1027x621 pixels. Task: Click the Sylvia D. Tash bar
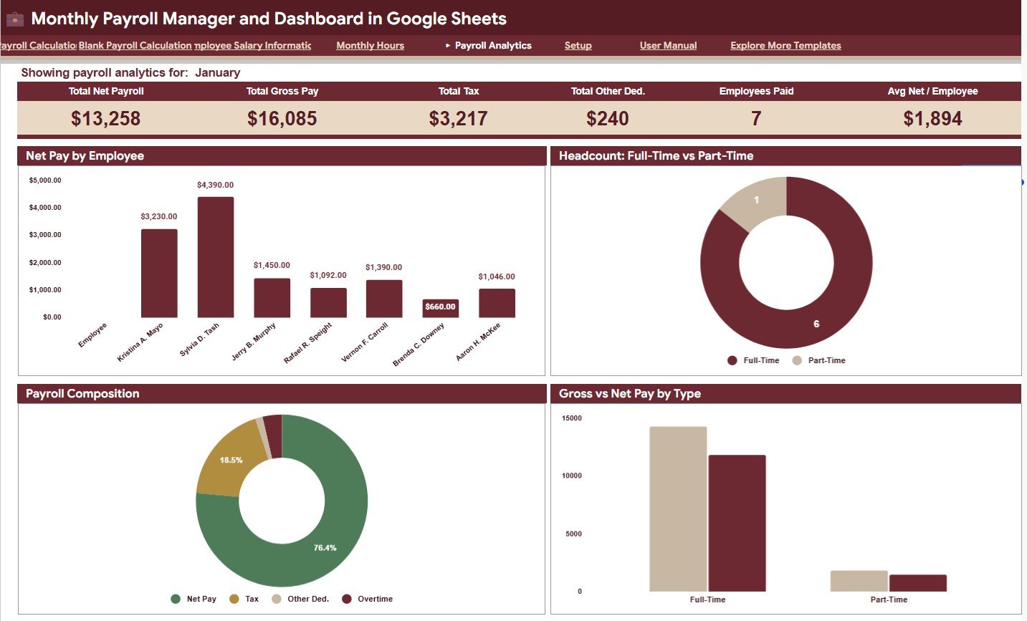[x=216, y=257]
